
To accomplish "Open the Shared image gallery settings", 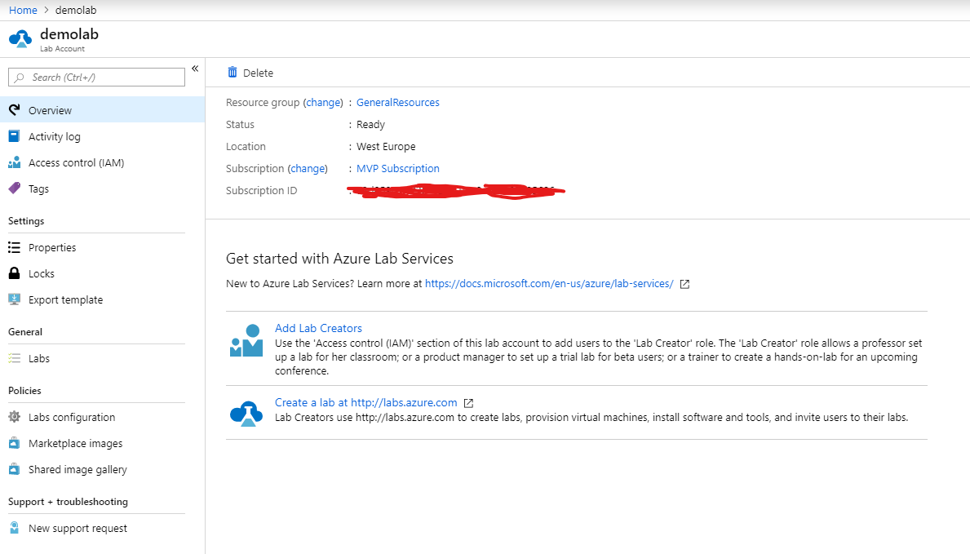I will click(x=78, y=469).
